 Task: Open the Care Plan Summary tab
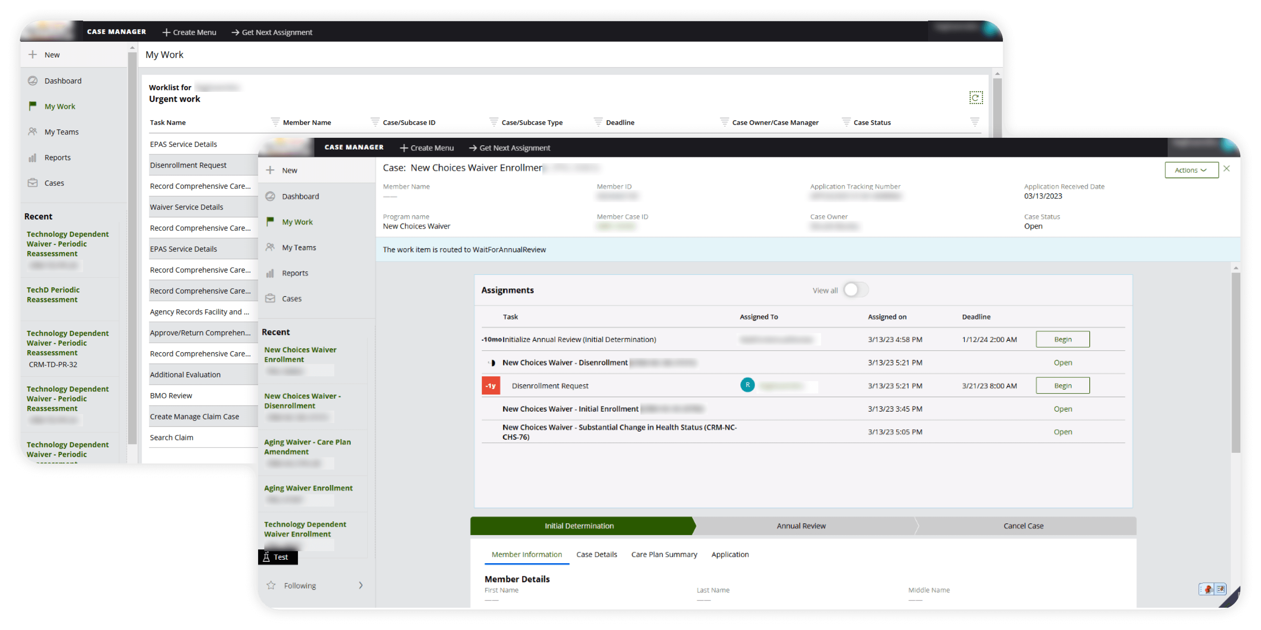coord(664,554)
